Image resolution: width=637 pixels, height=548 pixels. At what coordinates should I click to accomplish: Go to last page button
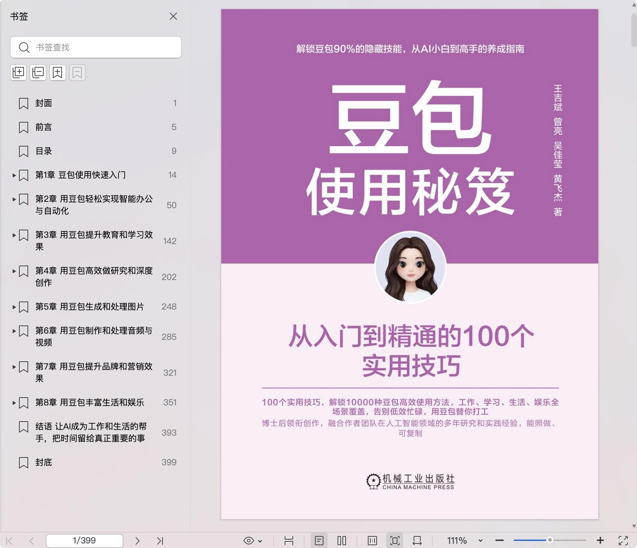click(160, 541)
